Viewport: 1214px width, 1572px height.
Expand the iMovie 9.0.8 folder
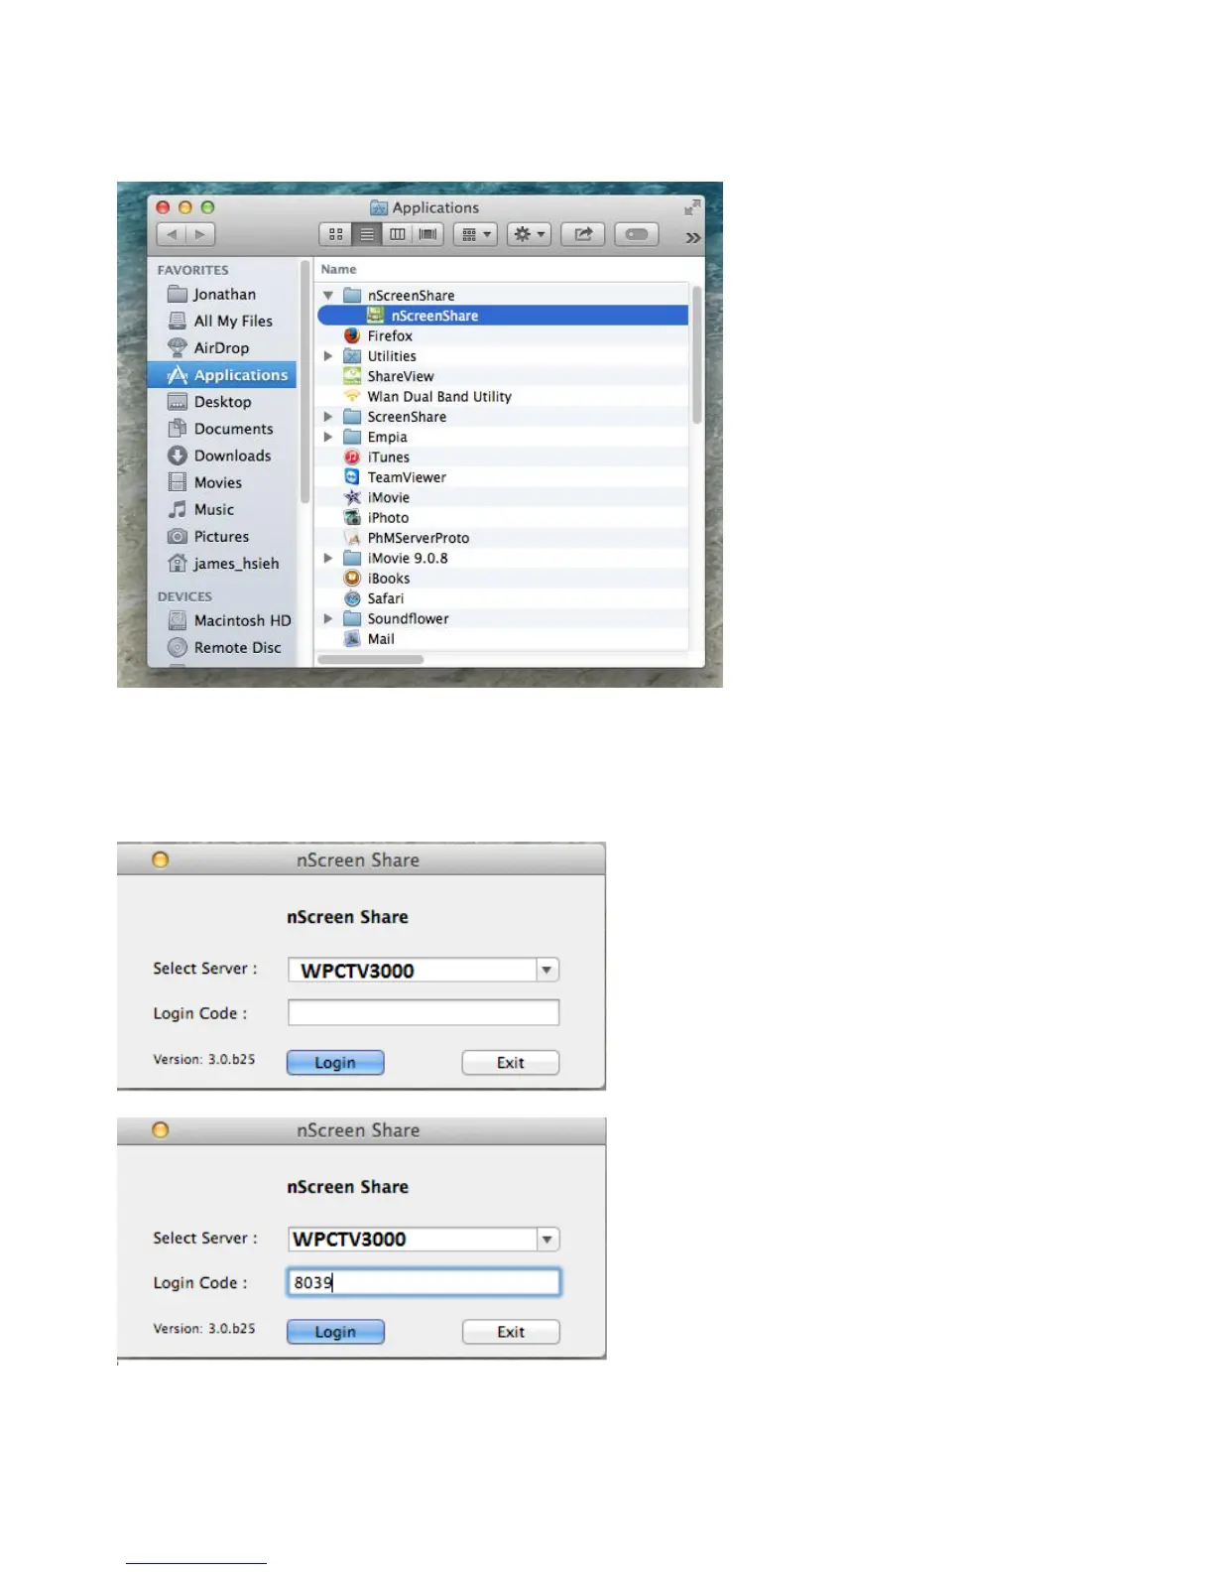tap(328, 558)
